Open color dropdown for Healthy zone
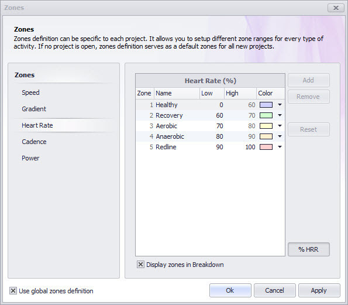This screenshot has height=305, width=348. [x=280, y=105]
